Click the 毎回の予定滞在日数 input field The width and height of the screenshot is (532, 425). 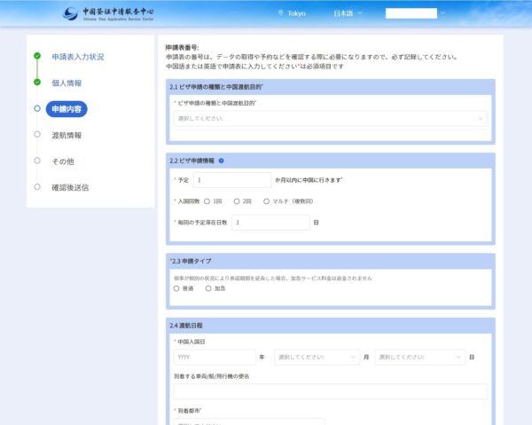point(270,222)
